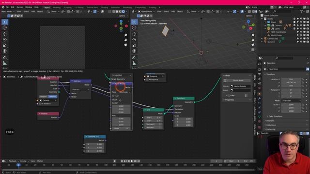310x174 pixels.
Task: Select the Cursor tool in left viewport toolbar
Action: click(5, 28)
